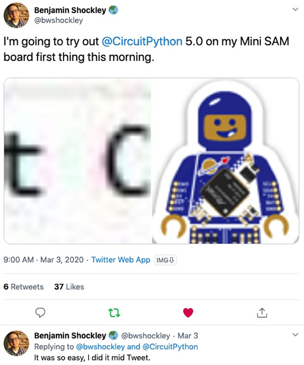Click the IMG download badge
Screen dimensions: 304x365
pyautogui.click(x=166, y=260)
